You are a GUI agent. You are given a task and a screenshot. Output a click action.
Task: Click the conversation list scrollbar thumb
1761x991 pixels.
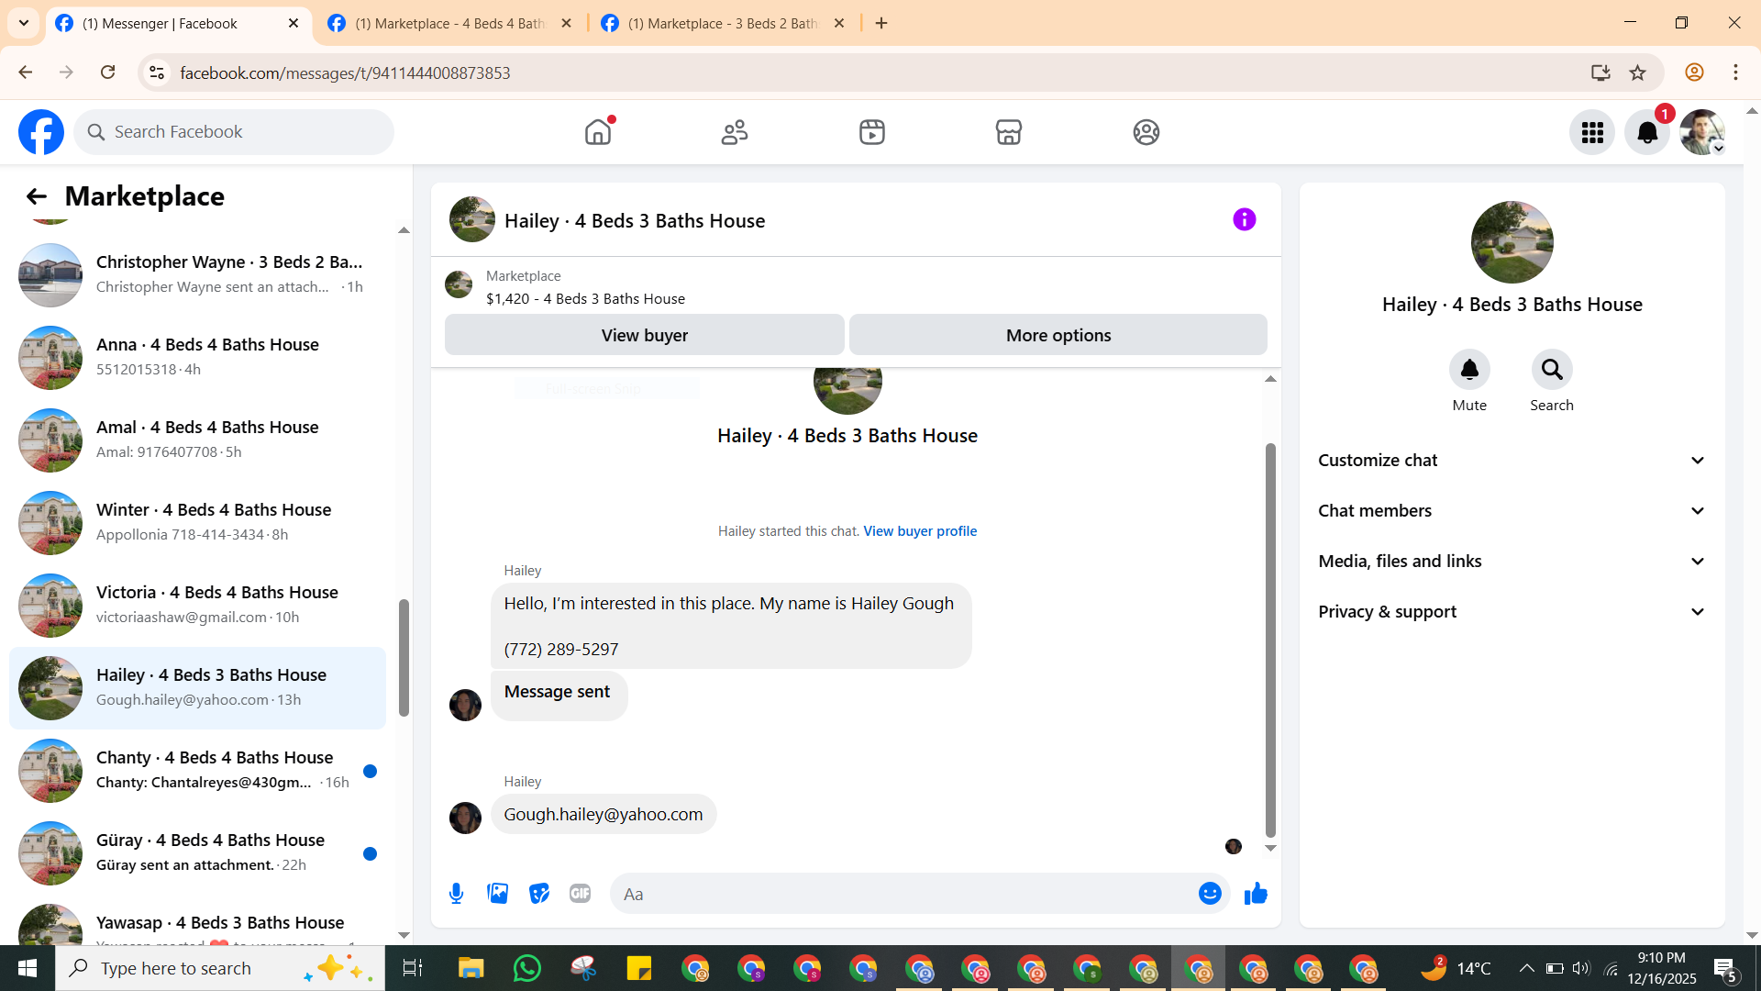pyautogui.click(x=404, y=658)
